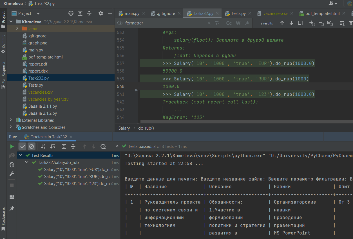Switch to the Tests.py editor tab
The width and height of the screenshot is (353, 239).
coord(235,13)
